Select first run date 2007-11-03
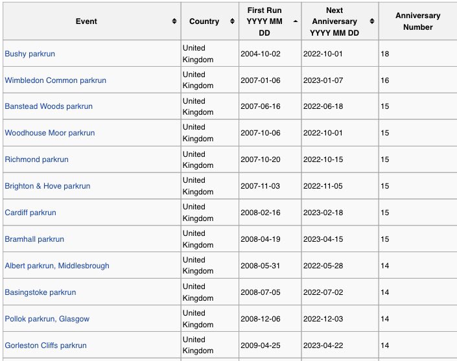Image resolution: width=457 pixels, height=361 pixels. 261,186
